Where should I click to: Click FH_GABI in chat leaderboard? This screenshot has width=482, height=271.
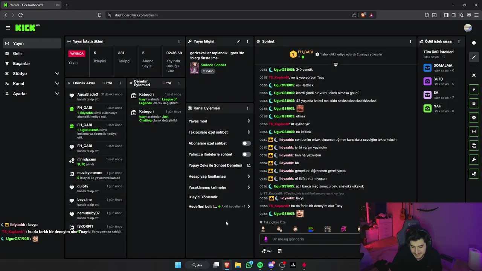pyautogui.click(x=305, y=52)
